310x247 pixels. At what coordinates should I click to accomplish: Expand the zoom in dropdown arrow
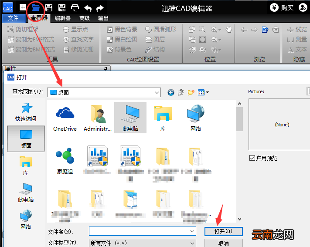pos(220,30)
